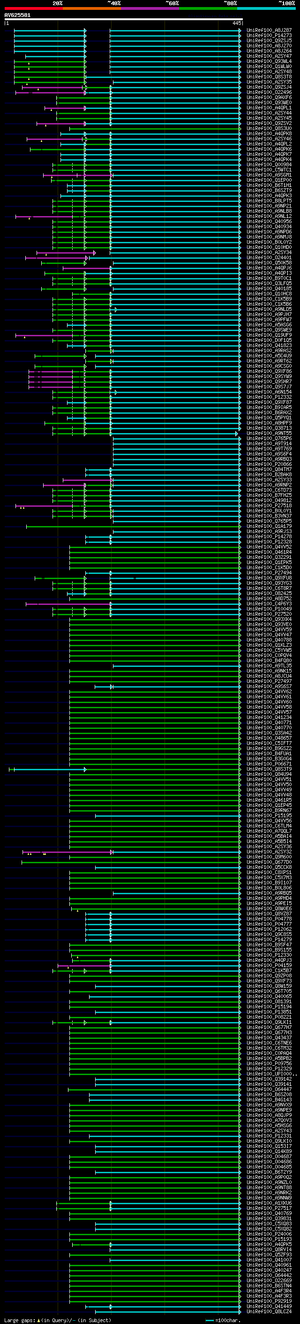Select the UniRef100_Q93WL4 label
The height and width of the screenshot is (1324, 300).
click(x=269, y=61)
